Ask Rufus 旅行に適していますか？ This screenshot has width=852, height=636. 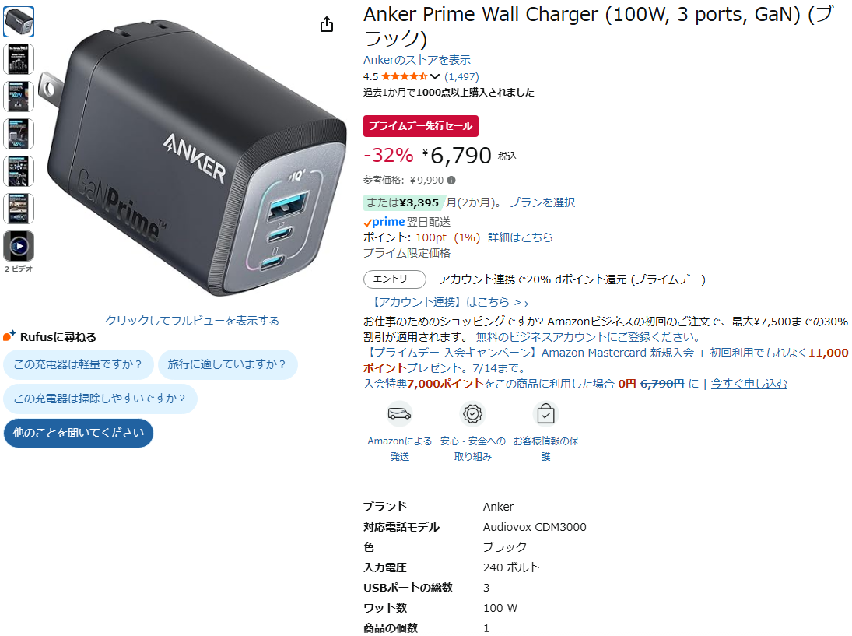point(228,364)
